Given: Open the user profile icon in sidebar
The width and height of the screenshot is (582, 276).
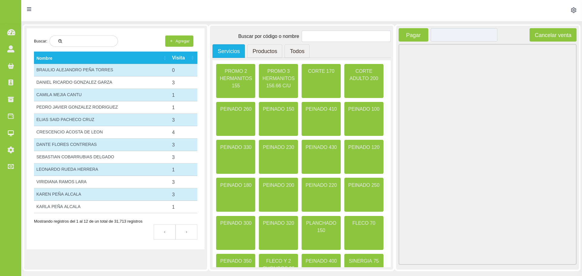Looking at the screenshot, I should pos(11,49).
